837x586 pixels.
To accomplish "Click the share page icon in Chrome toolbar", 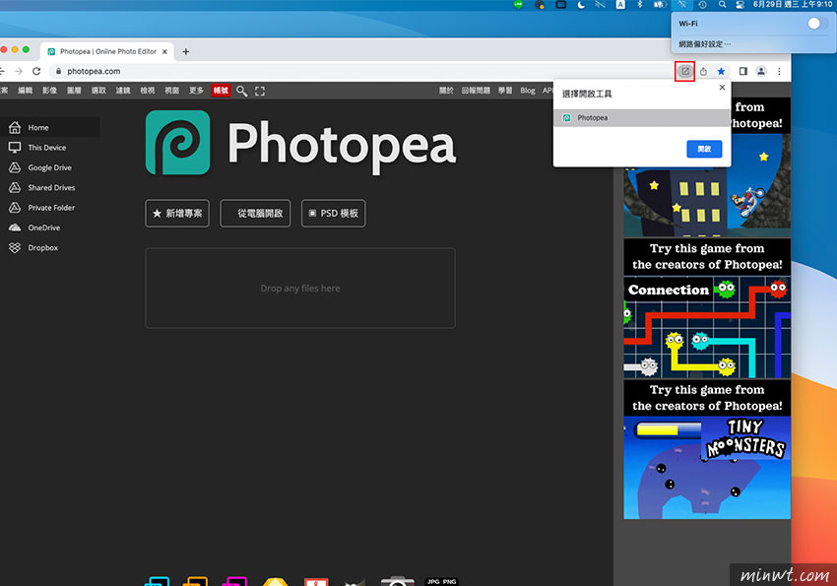I will 703,71.
